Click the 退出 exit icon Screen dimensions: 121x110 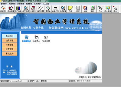coord(115,9)
